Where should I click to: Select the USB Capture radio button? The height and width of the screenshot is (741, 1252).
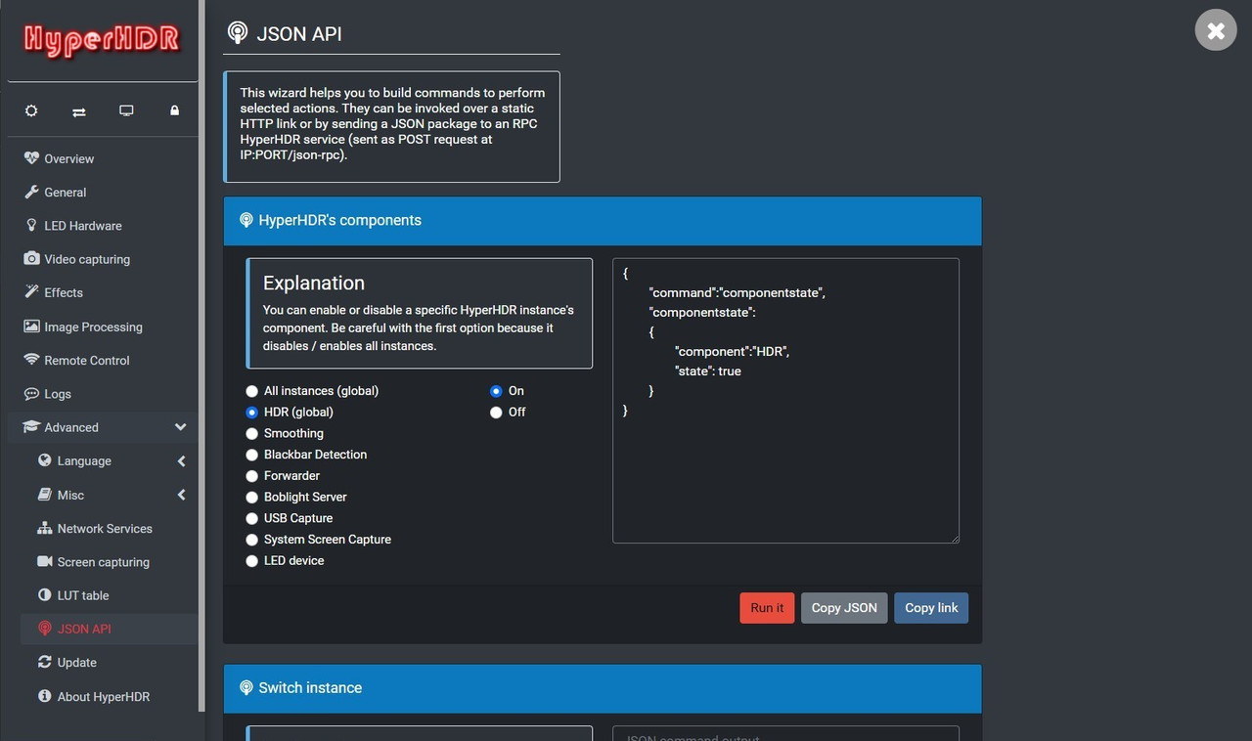[x=252, y=518]
